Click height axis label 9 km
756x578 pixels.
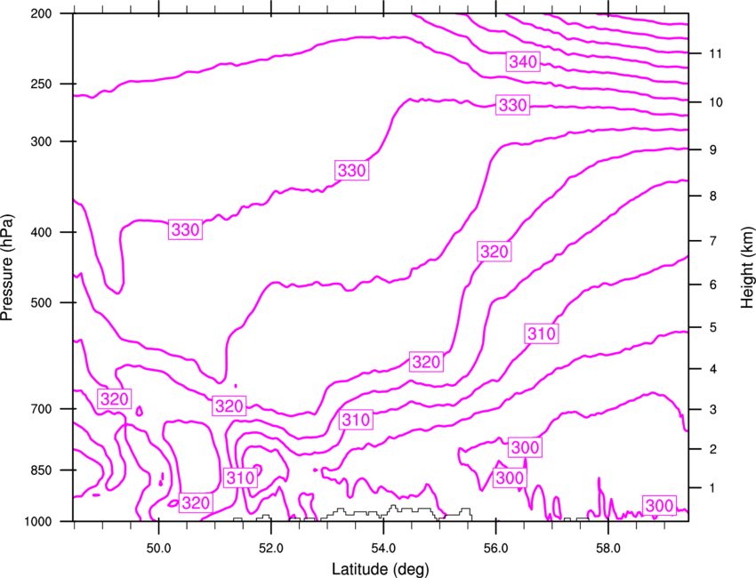click(713, 150)
